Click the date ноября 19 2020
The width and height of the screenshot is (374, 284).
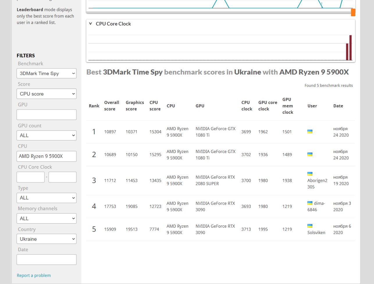click(341, 180)
